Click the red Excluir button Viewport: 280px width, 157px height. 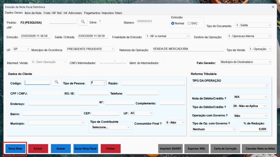click(x=38, y=149)
